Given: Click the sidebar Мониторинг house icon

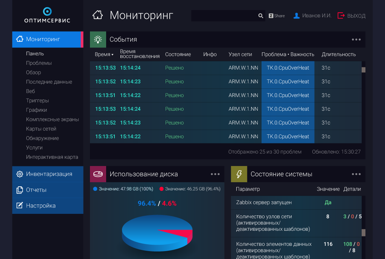Looking at the screenshot, I should pos(20,39).
